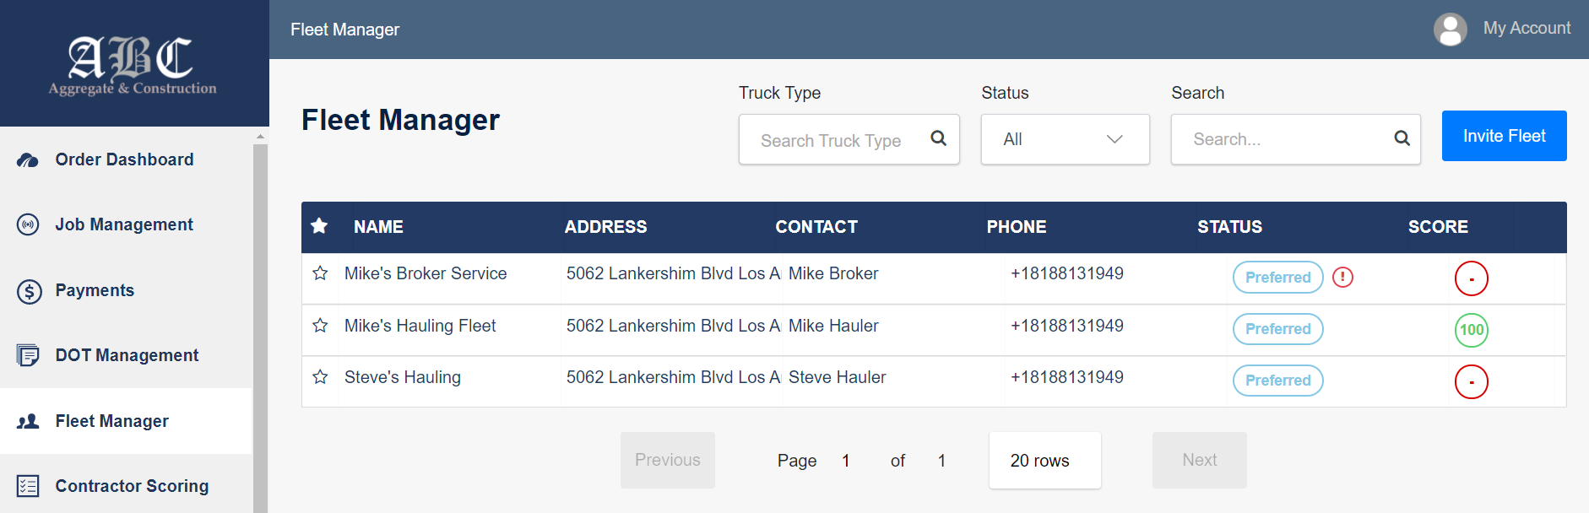Open Contractor Scoring checklist icon
Image resolution: width=1589 pixels, height=513 pixels.
pyautogui.click(x=28, y=486)
